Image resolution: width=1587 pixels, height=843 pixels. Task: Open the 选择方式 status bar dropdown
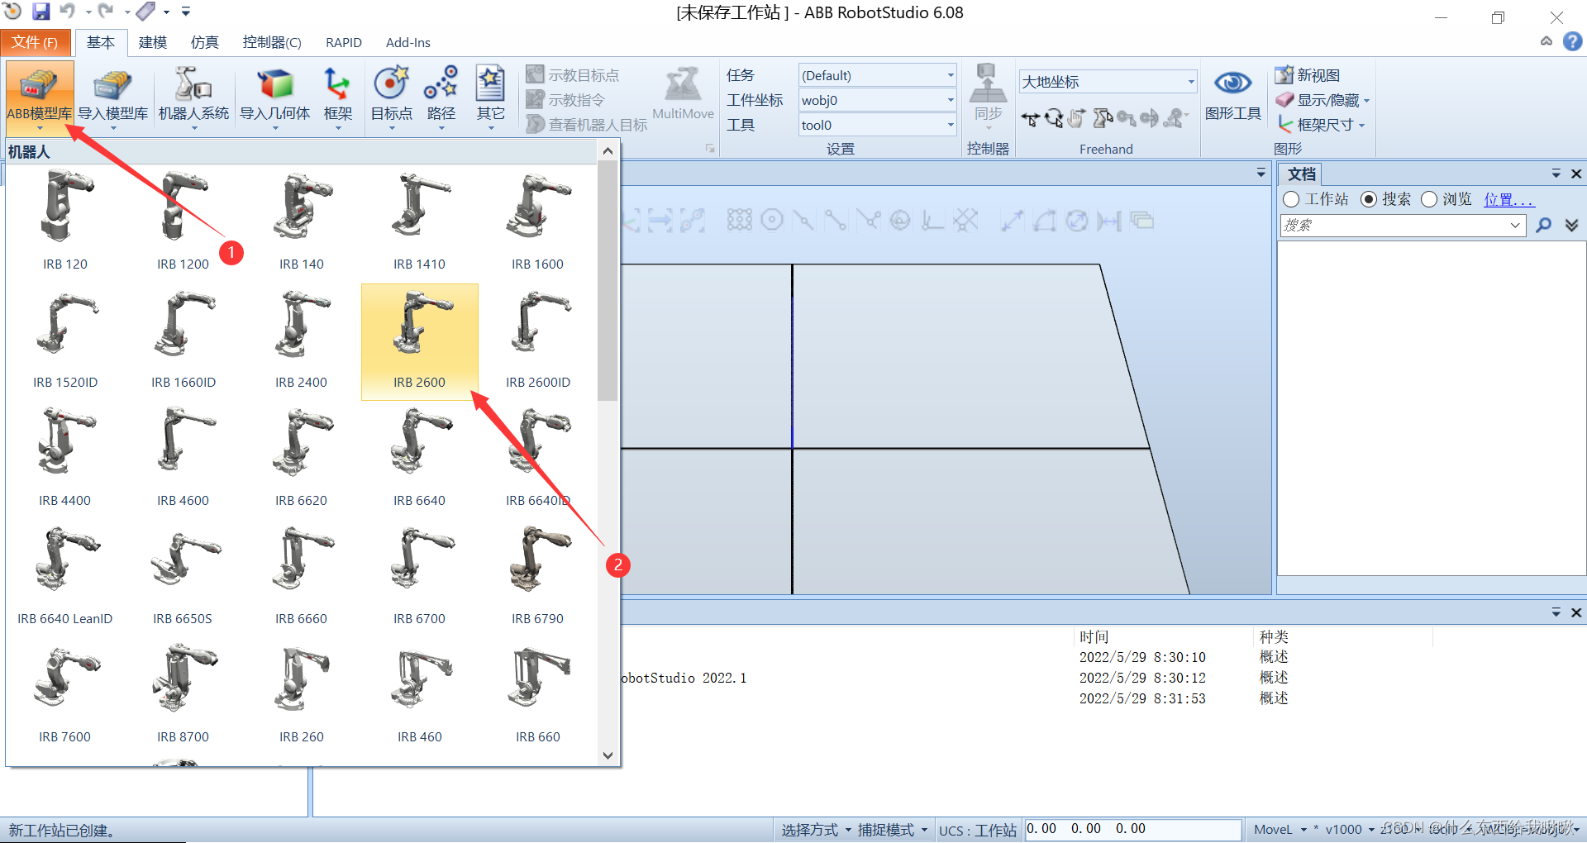pyautogui.click(x=817, y=830)
